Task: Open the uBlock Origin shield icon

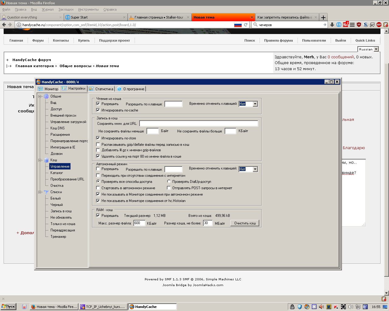Action: pyautogui.click(x=359, y=25)
